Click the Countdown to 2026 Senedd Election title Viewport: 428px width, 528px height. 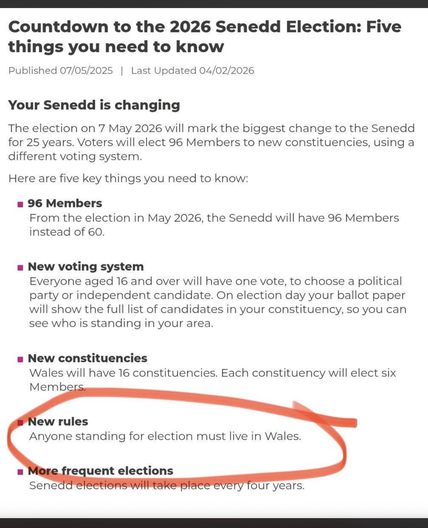click(x=205, y=37)
